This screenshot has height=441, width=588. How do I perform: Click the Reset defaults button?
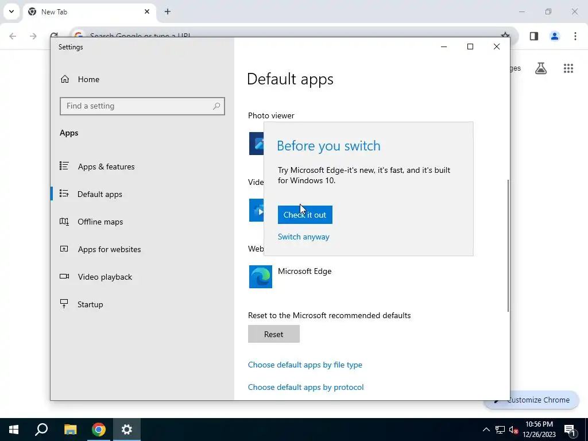click(274, 334)
